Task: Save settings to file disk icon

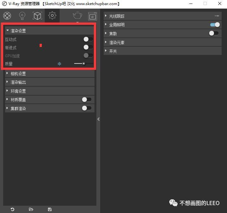Action: tap(50, 209)
